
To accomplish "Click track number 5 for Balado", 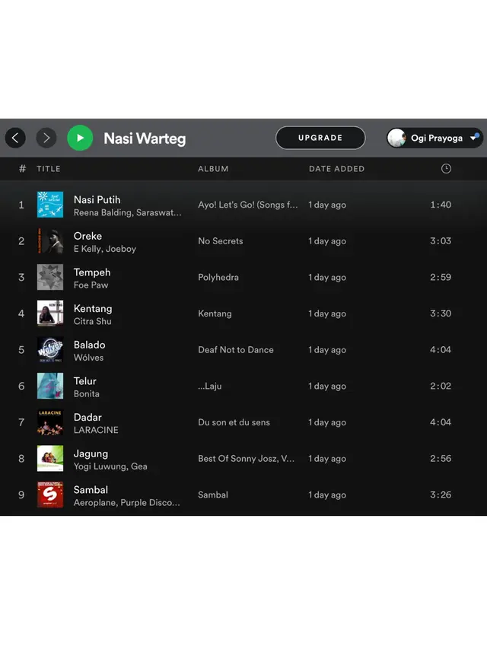I will (x=21, y=350).
